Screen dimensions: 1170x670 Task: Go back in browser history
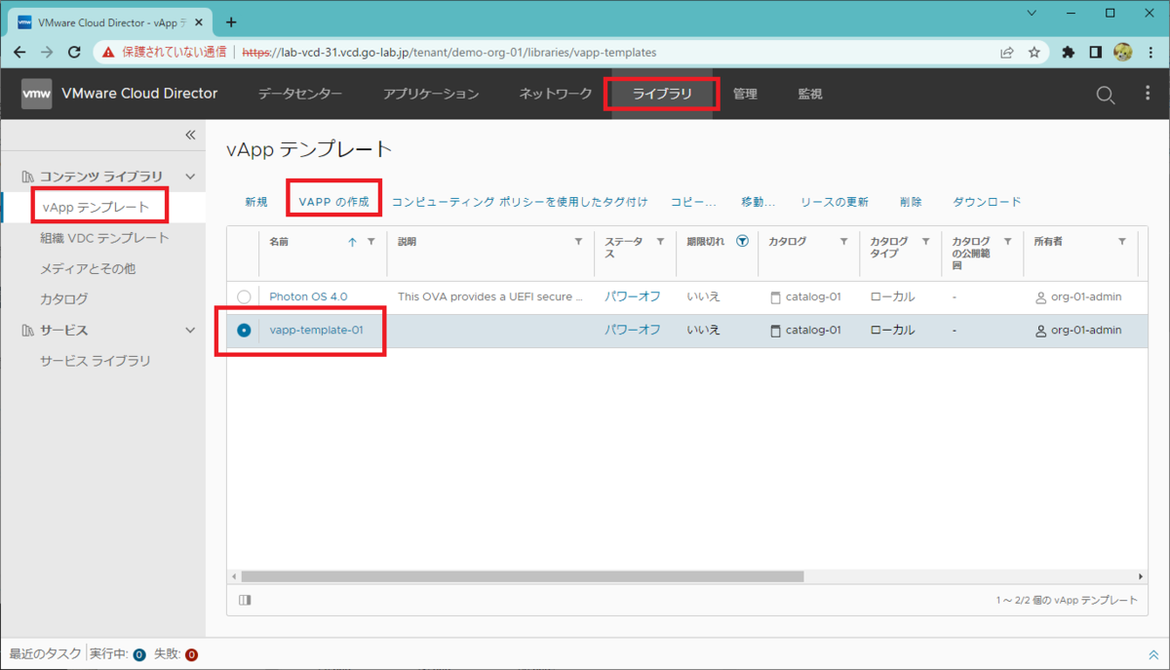point(19,52)
